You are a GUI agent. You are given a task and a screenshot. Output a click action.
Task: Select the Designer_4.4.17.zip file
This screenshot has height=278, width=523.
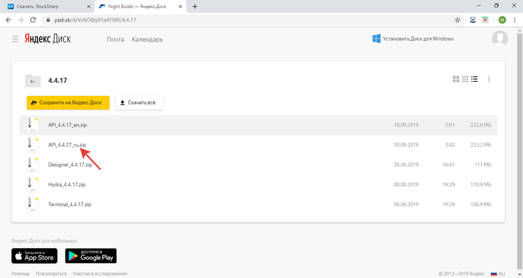(x=70, y=164)
